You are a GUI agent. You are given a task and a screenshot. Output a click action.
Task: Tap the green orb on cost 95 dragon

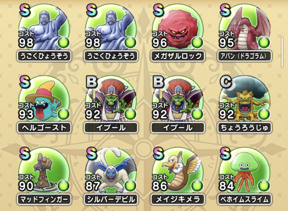tap(264, 42)
